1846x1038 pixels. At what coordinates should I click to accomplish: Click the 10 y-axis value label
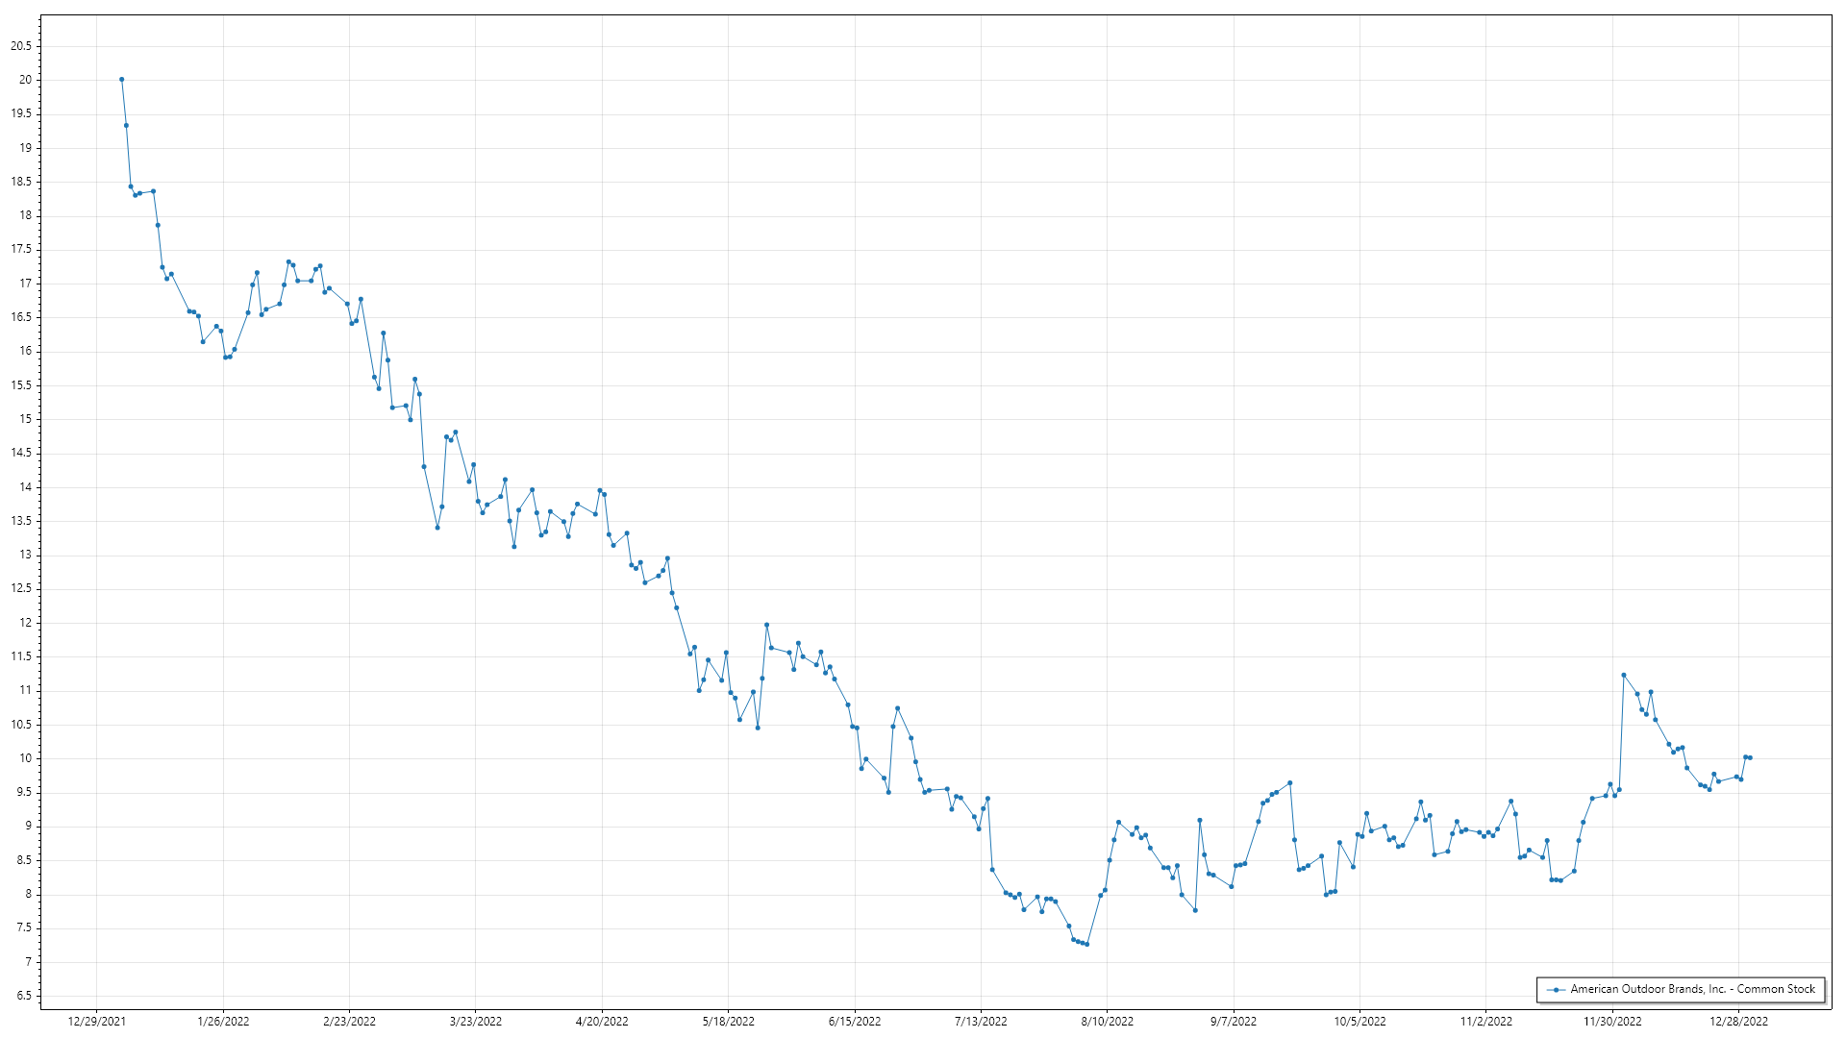pos(26,758)
